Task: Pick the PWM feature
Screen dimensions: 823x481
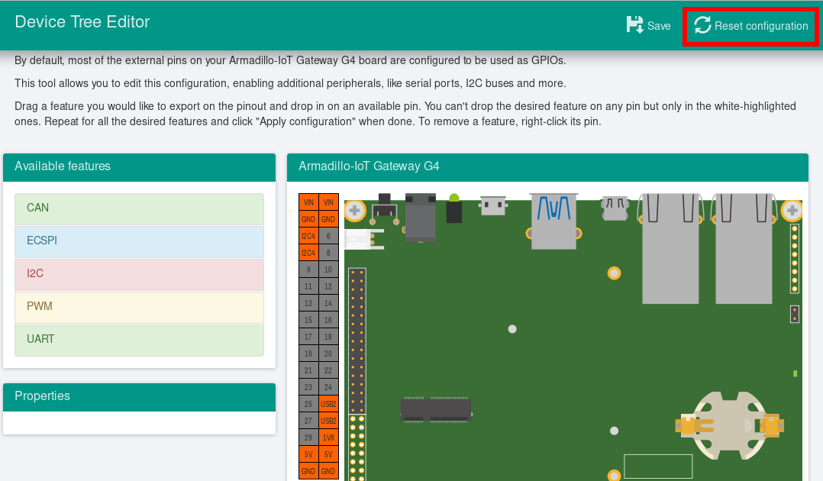Action: [139, 307]
